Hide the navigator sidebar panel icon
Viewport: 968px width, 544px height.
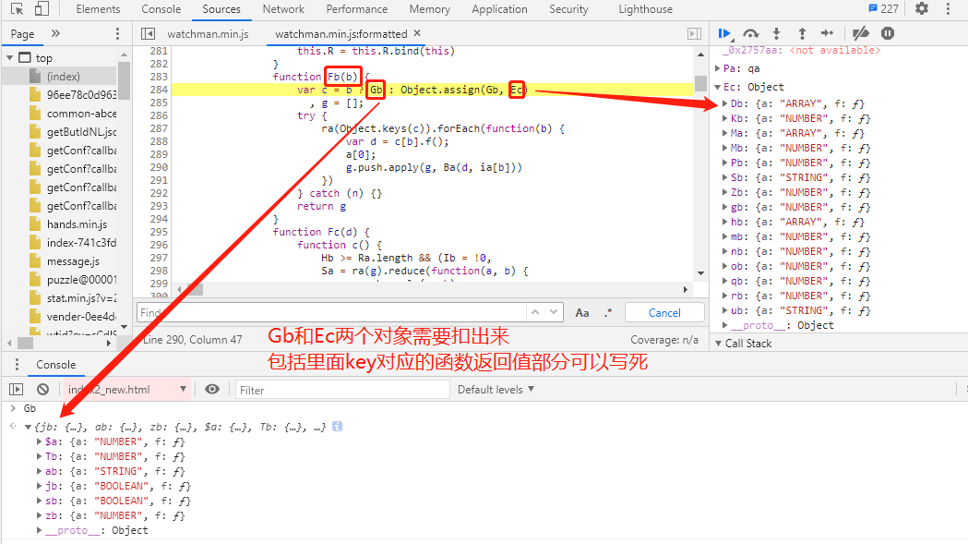pos(149,34)
